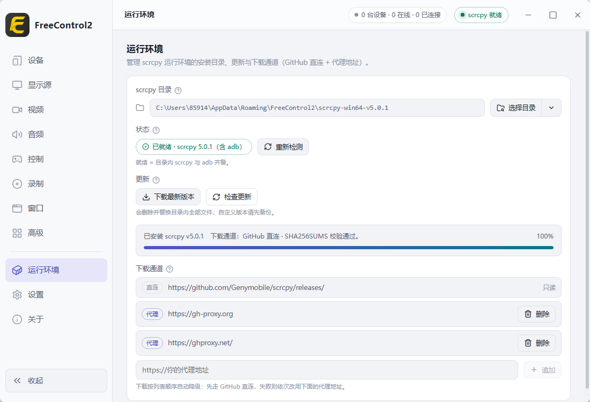Click the scrcpy 就绪 status badge
Screen dimensions: 590x402
click(x=481, y=15)
